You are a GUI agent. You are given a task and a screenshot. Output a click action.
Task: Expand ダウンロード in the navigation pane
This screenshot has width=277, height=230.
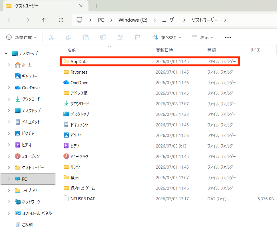click(x=9, y=99)
